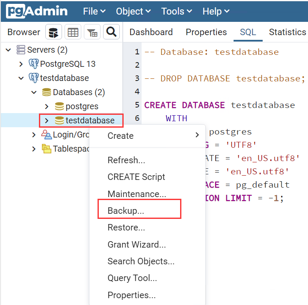The width and height of the screenshot is (308, 305).
Task: Expand the postgres database node
Action: click(47, 106)
